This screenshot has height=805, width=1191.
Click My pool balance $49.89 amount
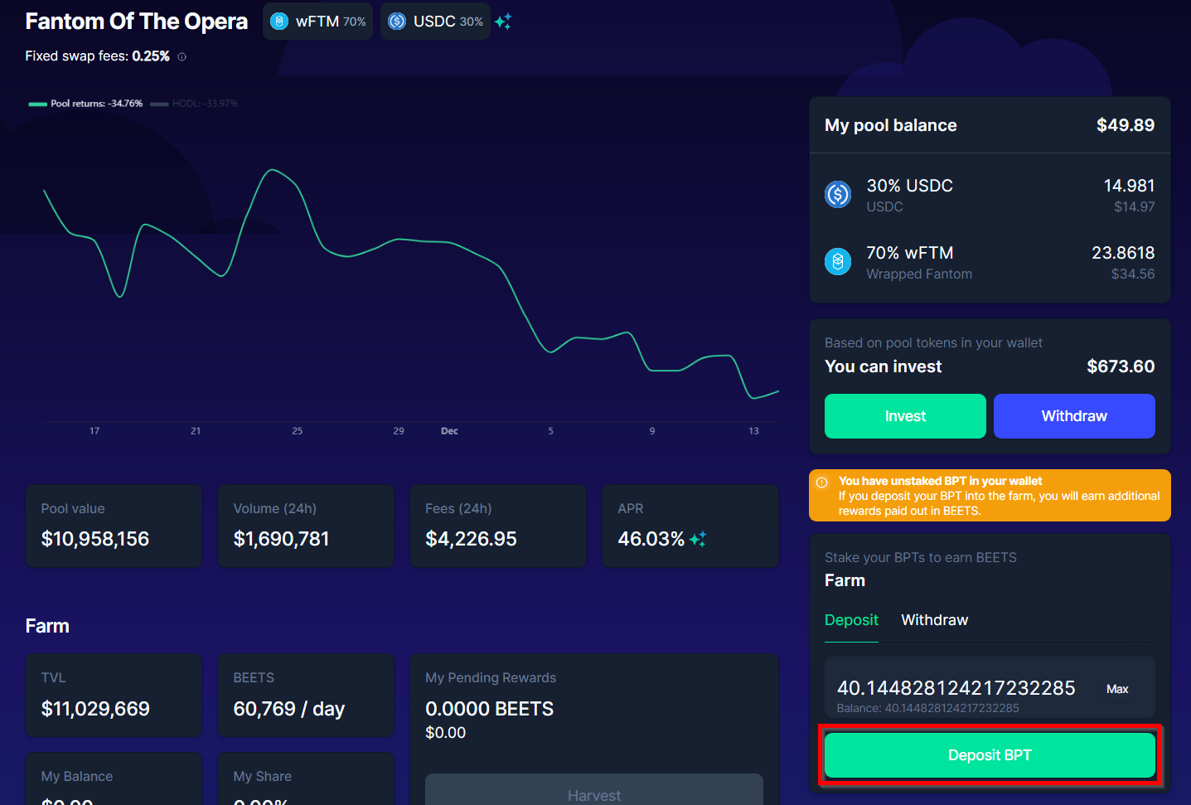1126,125
